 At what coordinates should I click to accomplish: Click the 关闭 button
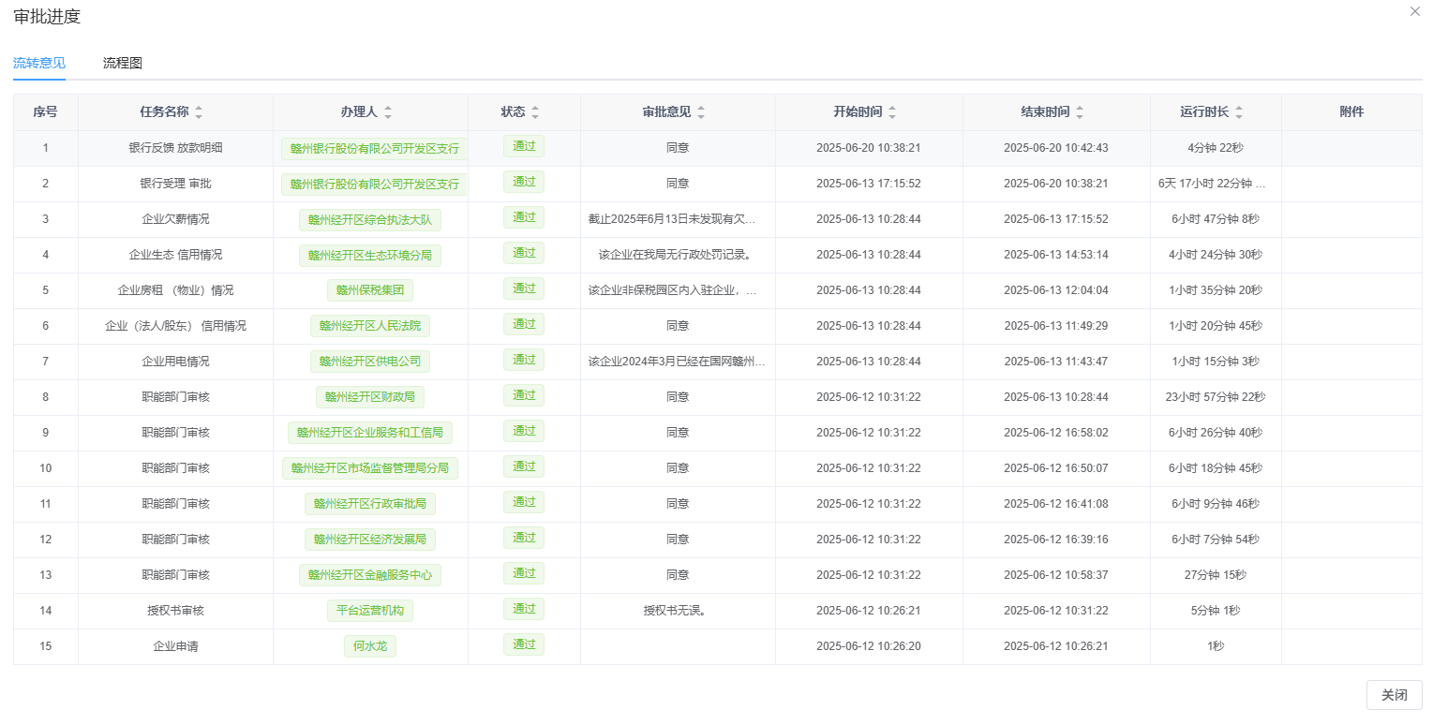(x=1394, y=695)
